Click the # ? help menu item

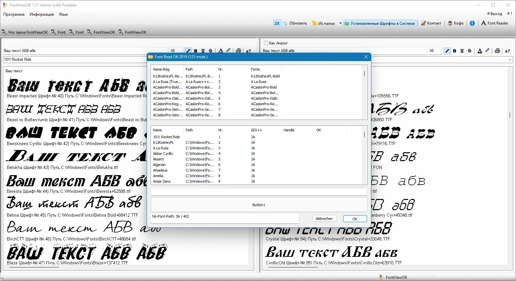pyautogui.click(x=509, y=14)
